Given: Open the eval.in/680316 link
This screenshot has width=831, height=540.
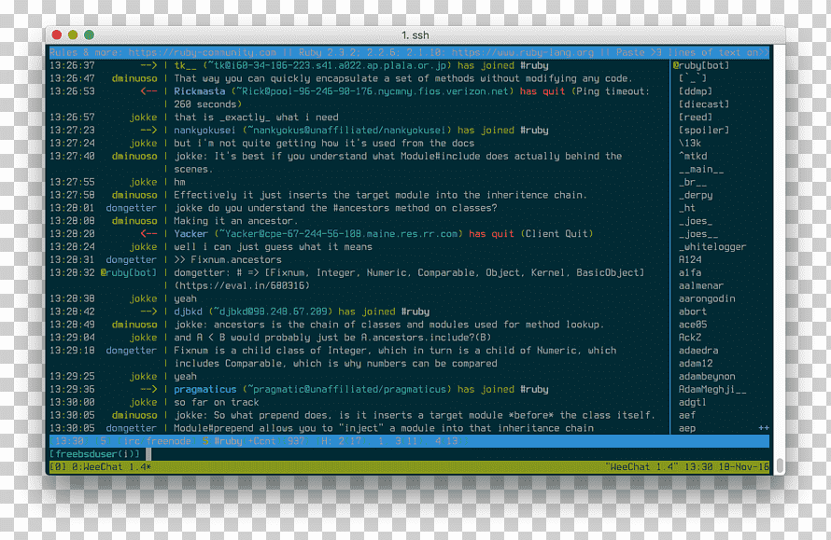Looking at the screenshot, I should pos(242,285).
